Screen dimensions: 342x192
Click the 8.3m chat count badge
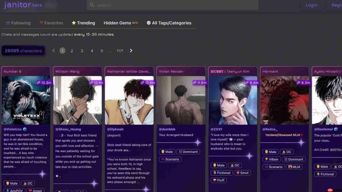[303, 83]
